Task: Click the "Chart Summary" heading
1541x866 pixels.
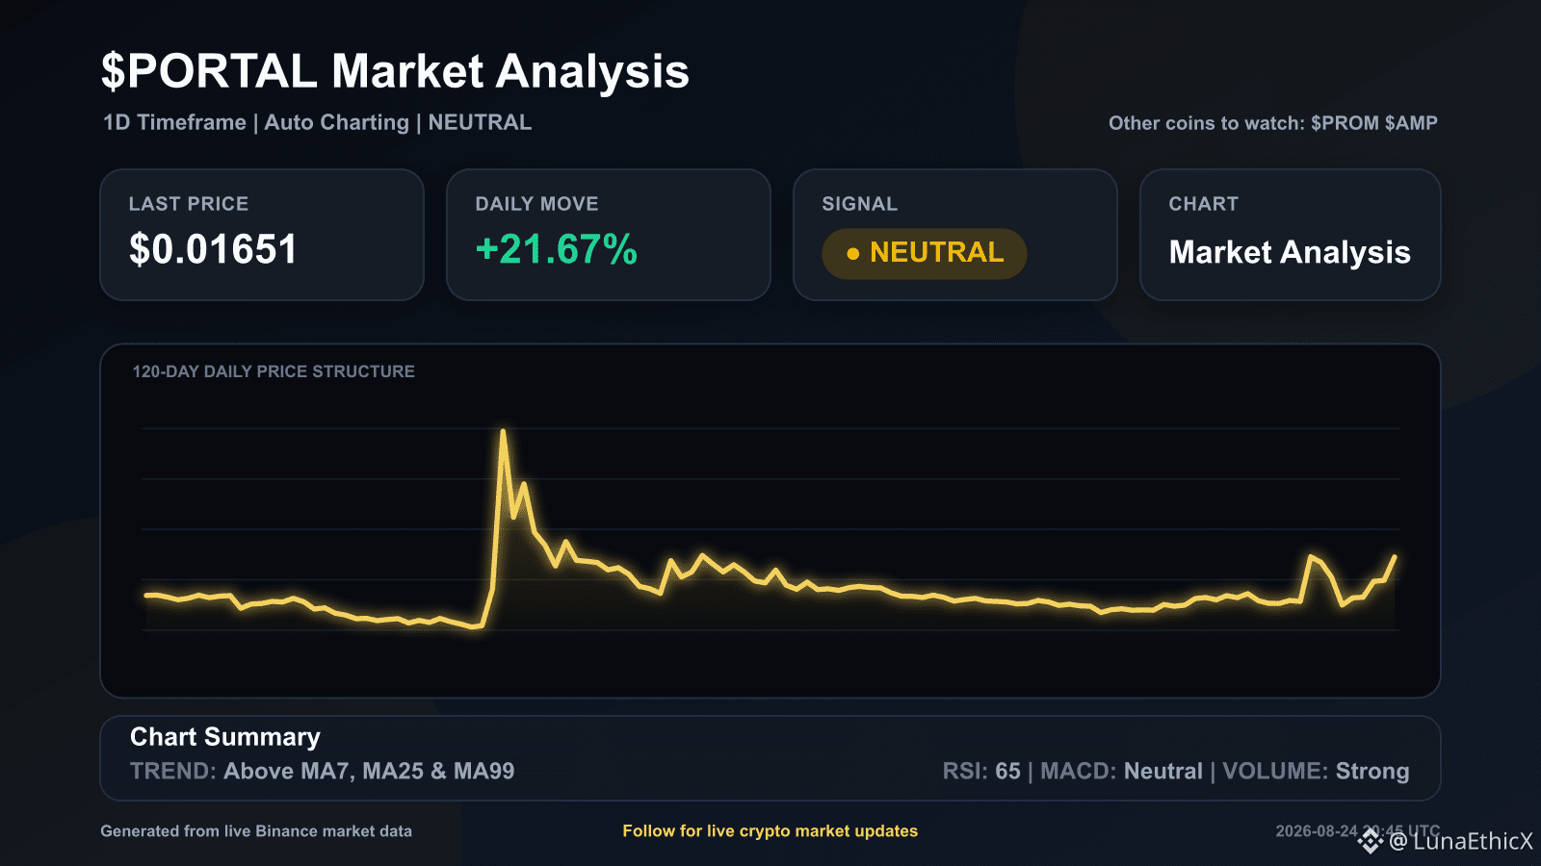Action: (225, 737)
